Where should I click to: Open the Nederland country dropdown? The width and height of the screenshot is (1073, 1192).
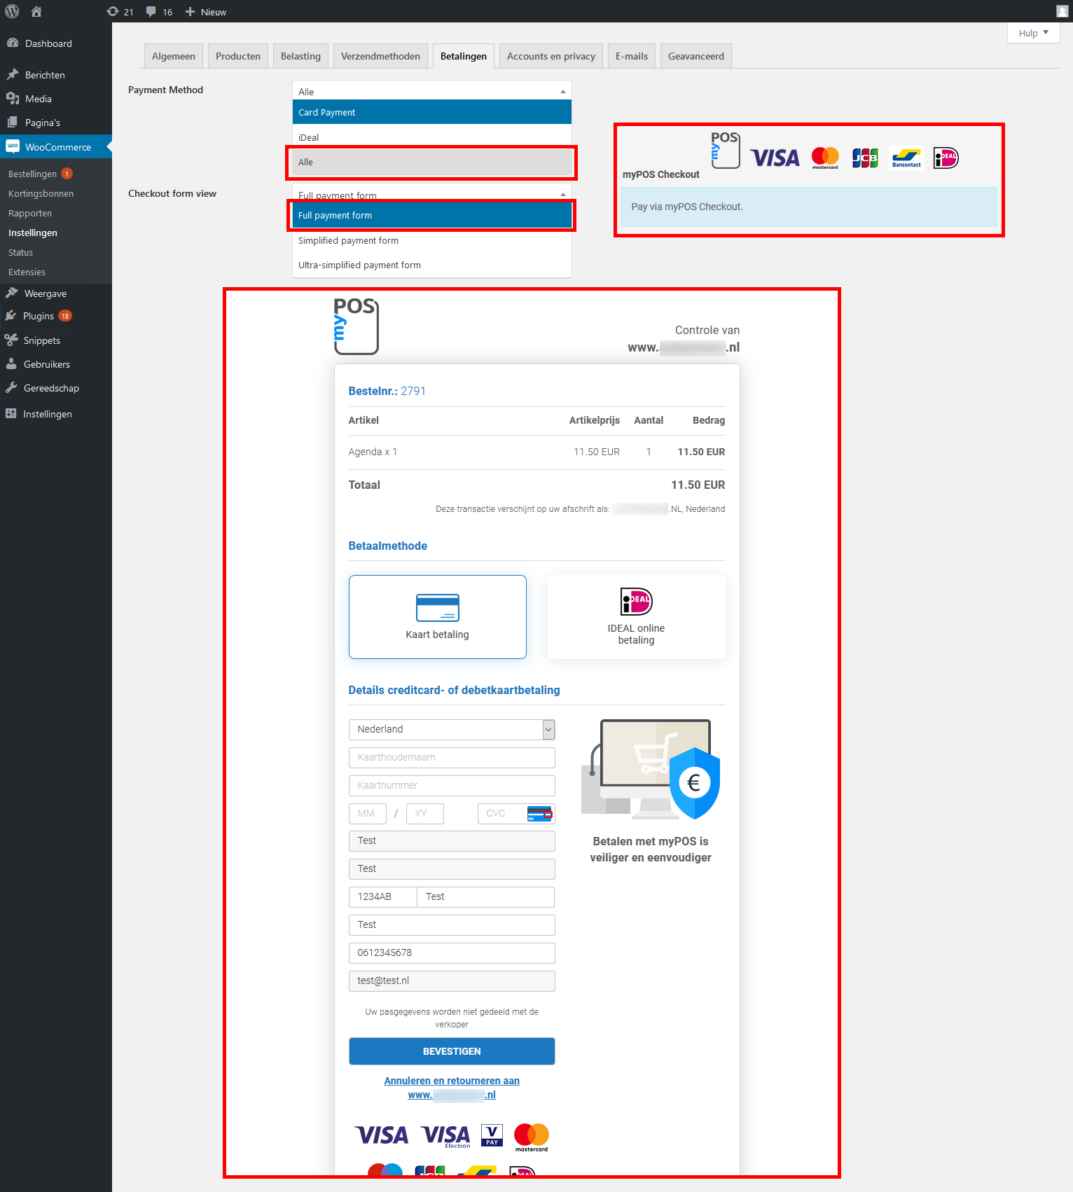pos(452,729)
